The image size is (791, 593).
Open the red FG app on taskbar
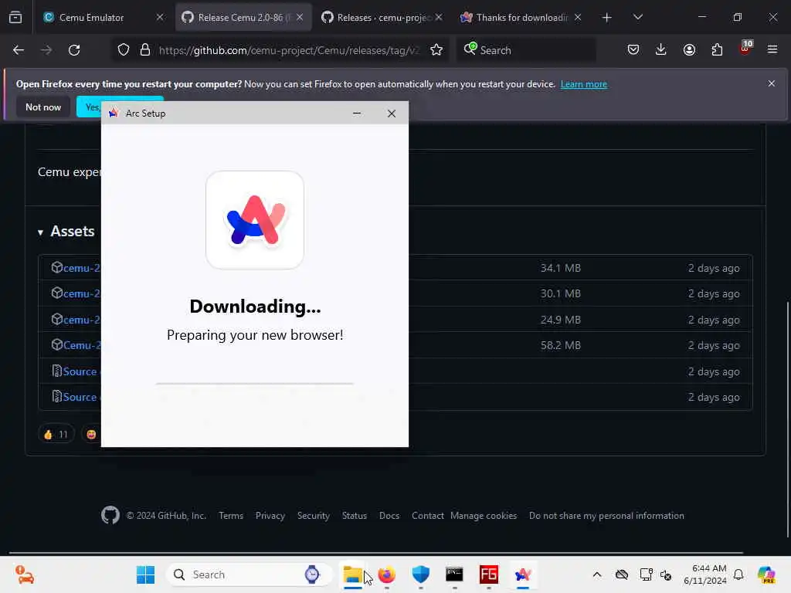click(489, 574)
